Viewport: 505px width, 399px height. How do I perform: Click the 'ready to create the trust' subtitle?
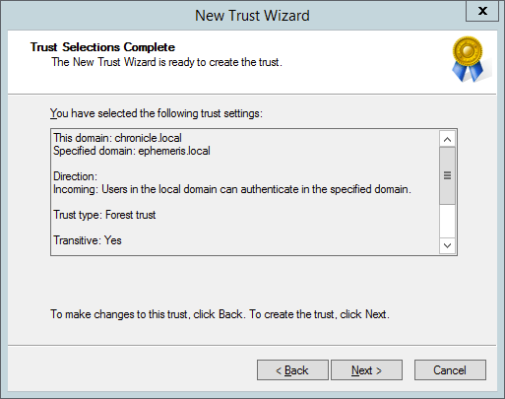coord(166,62)
